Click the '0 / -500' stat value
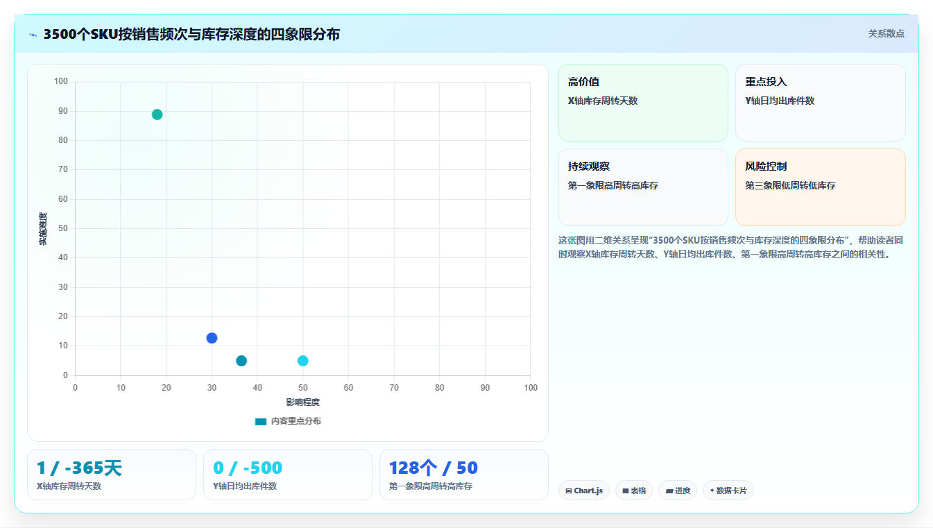Screen dimensions: 933x528 point(248,468)
